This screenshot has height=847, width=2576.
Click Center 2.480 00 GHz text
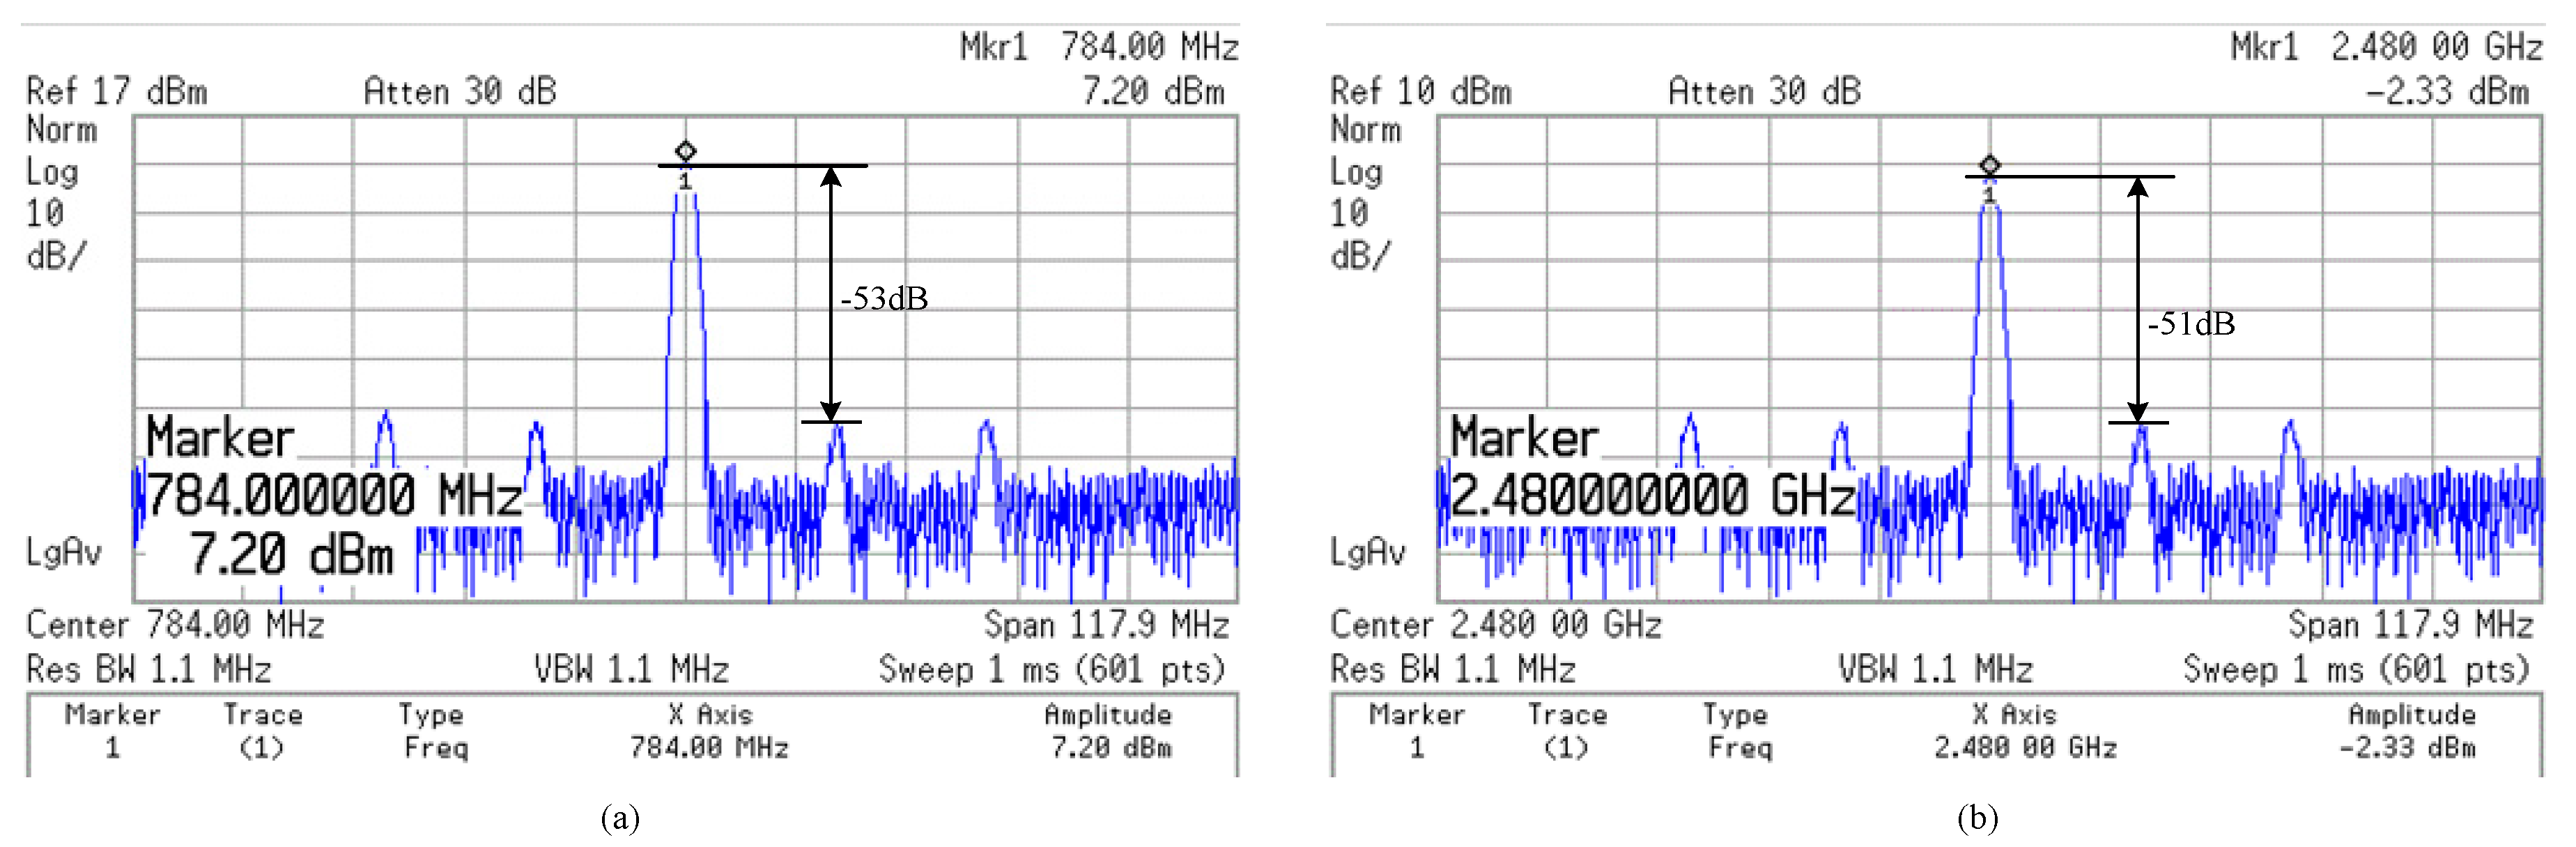point(1495,625)
